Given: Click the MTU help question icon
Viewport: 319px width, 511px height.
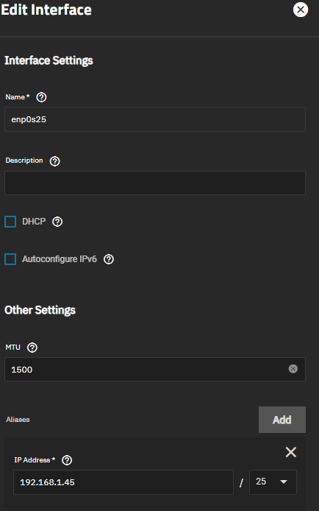Looking at the screenshot, I should coord(32,348).
